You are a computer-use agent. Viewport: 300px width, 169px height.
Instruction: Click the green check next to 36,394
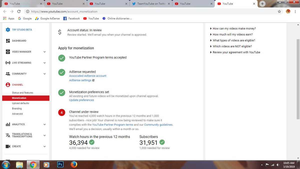coord(92,142)
